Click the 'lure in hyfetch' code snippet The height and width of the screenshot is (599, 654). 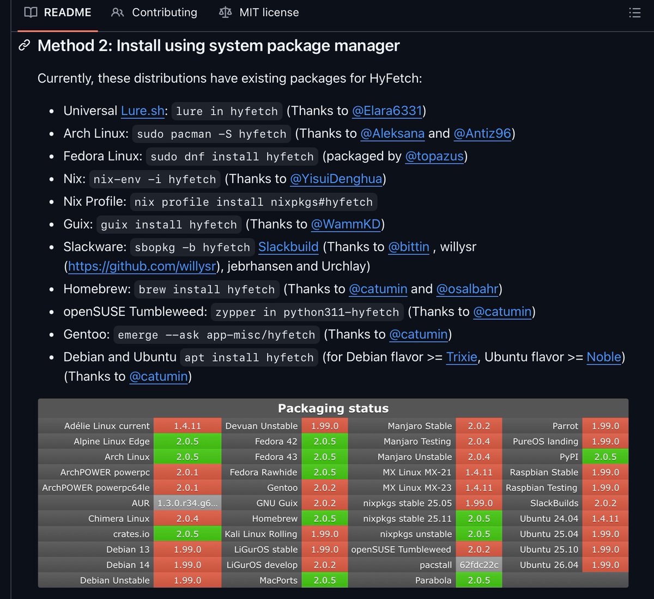point(227,111)
